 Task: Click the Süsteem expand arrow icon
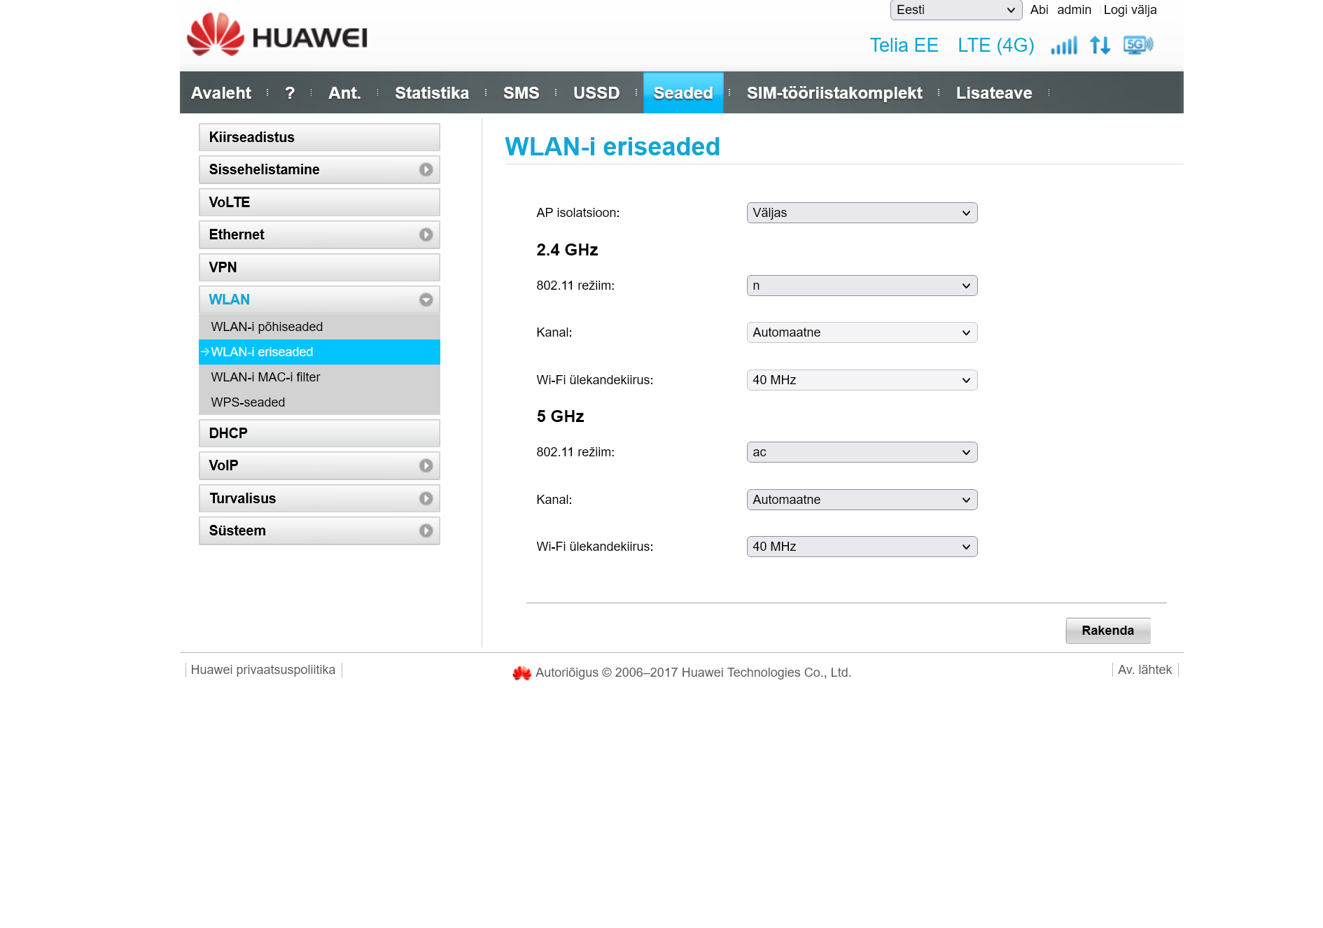click(426, 530)
